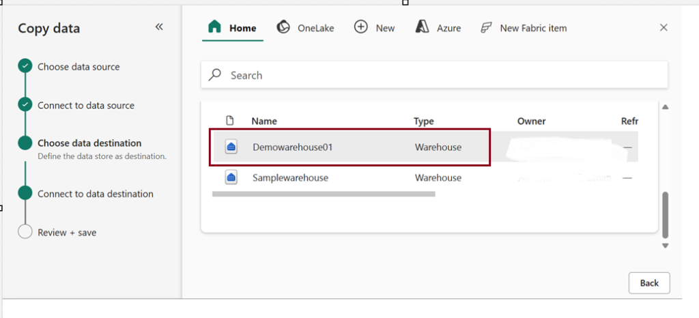
Task: Click the Demowarehouse01 warehouse icon
Action: point(231,147)
